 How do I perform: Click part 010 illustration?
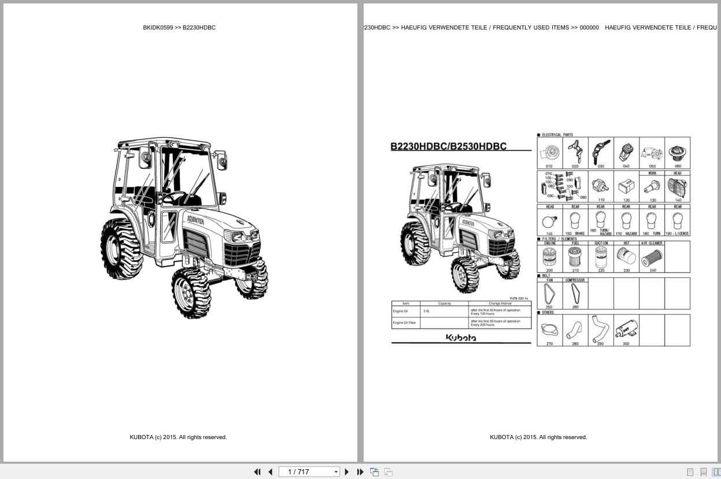pos(549,153)
